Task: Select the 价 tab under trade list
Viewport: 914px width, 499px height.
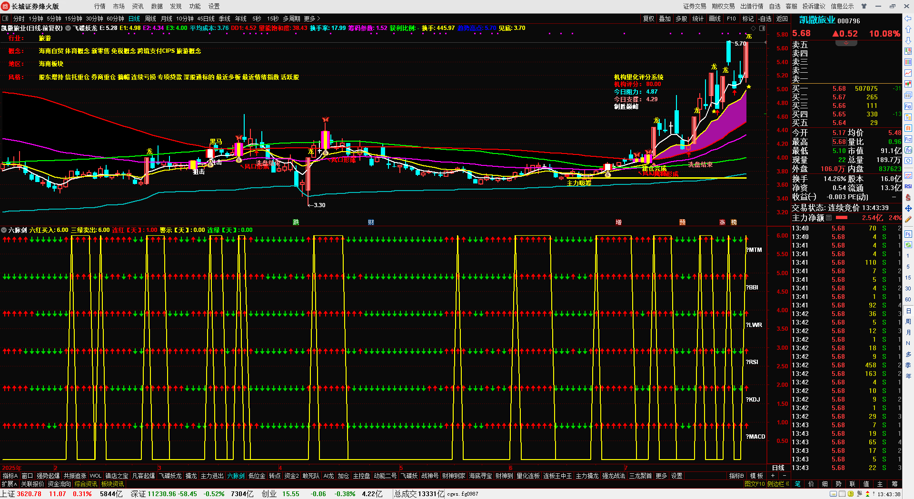Action: click(811, 484)
